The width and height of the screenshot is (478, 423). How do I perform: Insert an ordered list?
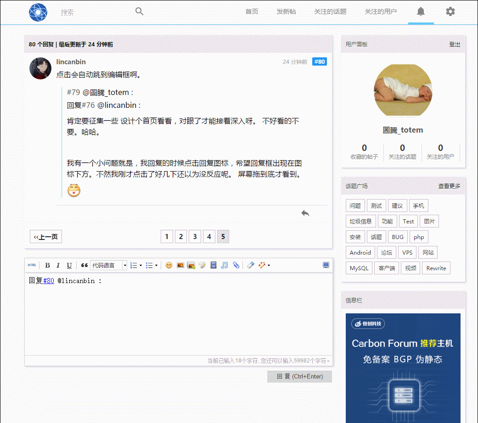[x=134, y=265]
